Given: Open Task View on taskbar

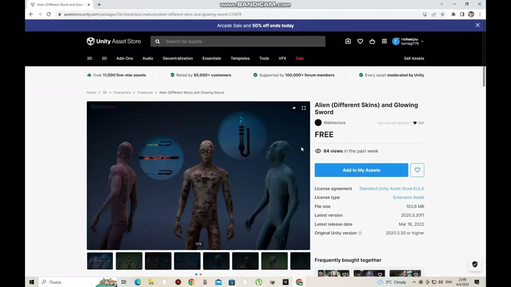Looking at the screenshot, I should [x=124, y=282].
